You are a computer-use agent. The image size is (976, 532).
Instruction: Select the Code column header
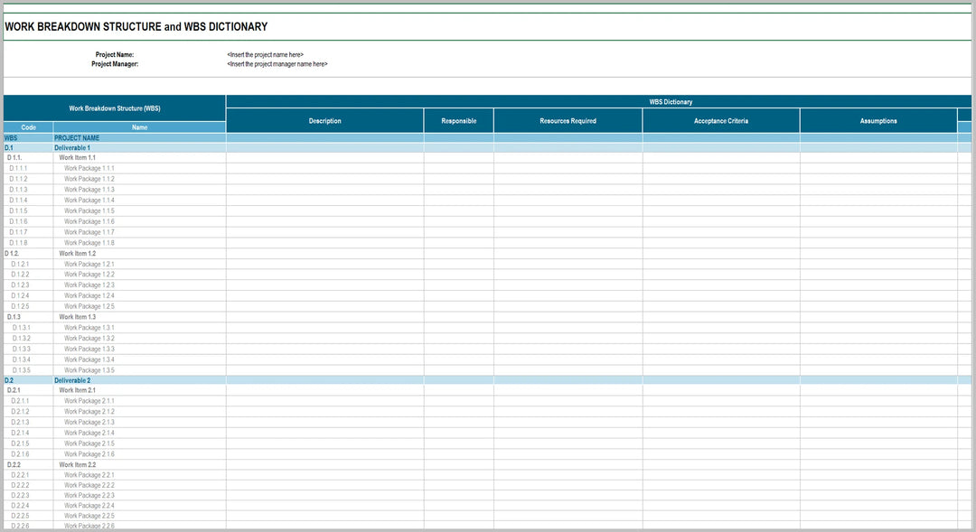pyautogui.click(x=28, y=127)
